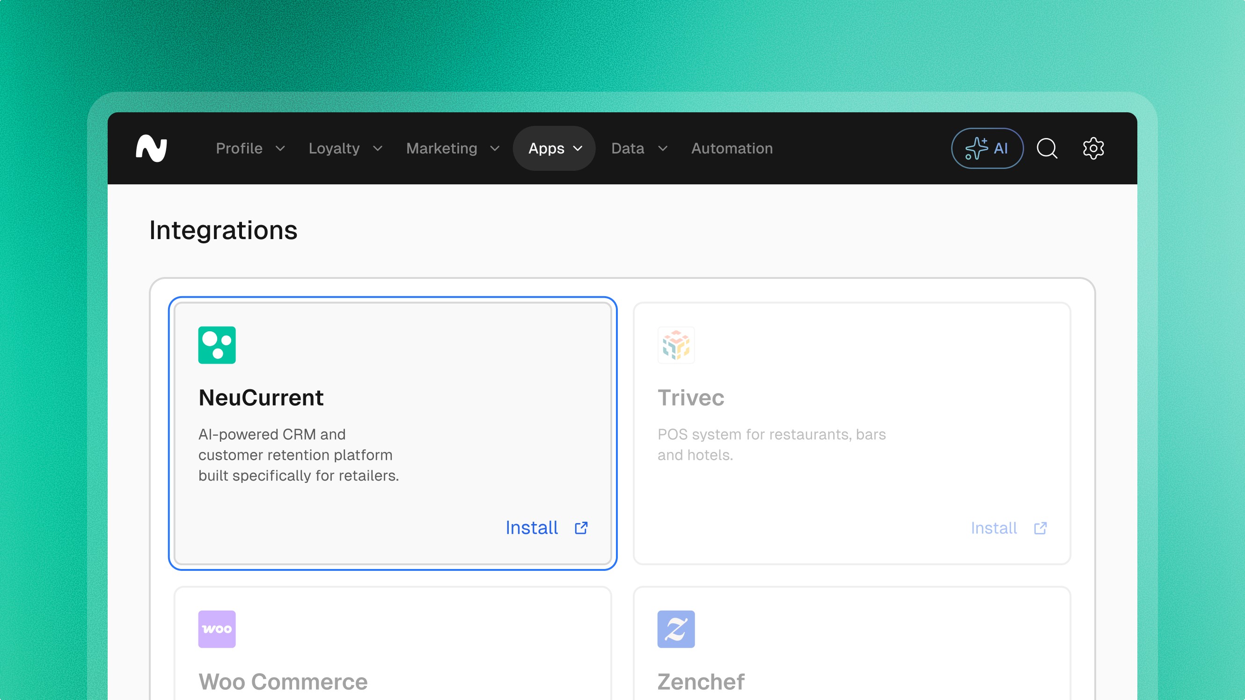
Task: Click Install link on Trivec card
Action: pyautogui.click(x=994, y=528)
